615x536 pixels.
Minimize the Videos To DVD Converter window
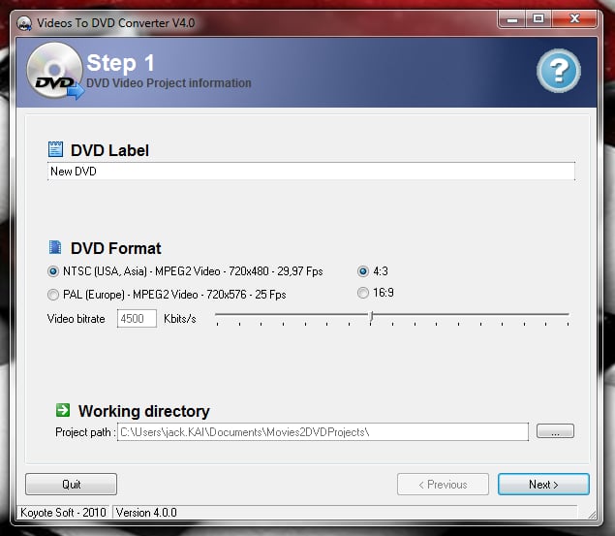tap(511, 19)
